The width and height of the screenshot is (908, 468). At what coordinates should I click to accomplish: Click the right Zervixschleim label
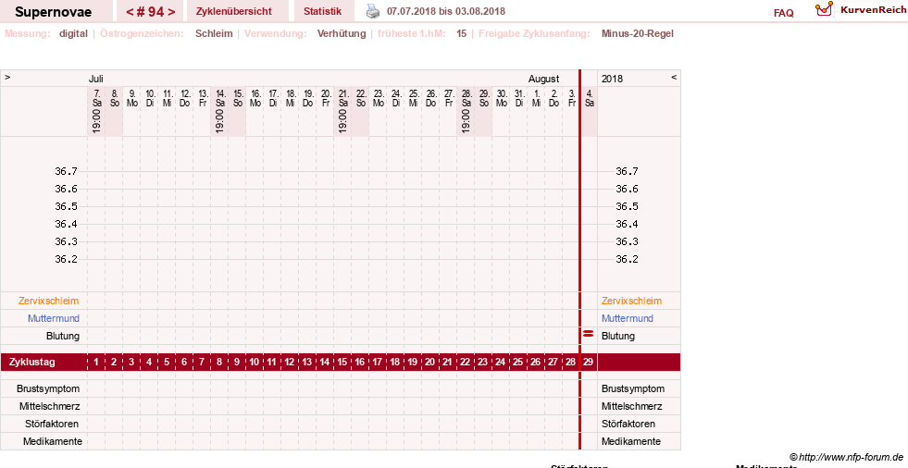[631, 301]
